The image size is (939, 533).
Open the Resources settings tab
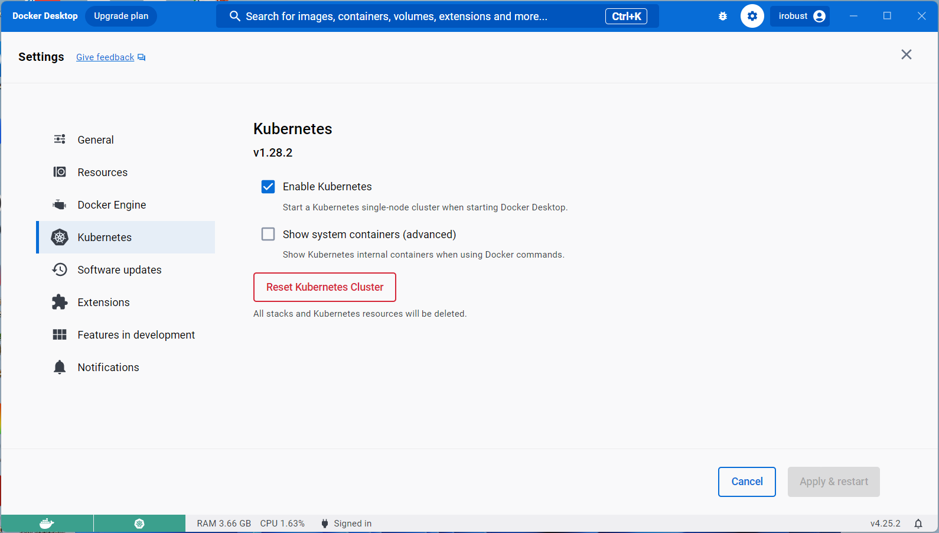(x=126, y=173)
